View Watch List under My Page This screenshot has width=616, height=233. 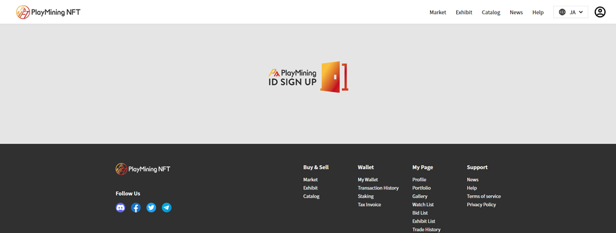(x=423, y=204)
